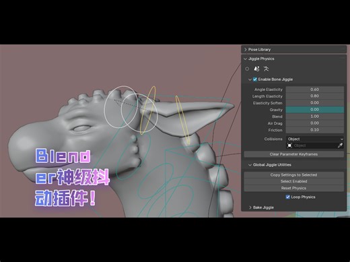
Task: Click the Angle Elasticity label
Action: 269,90
